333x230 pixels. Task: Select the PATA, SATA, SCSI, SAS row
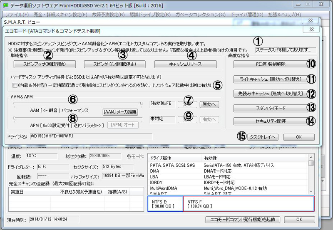[x=228, y=165]
